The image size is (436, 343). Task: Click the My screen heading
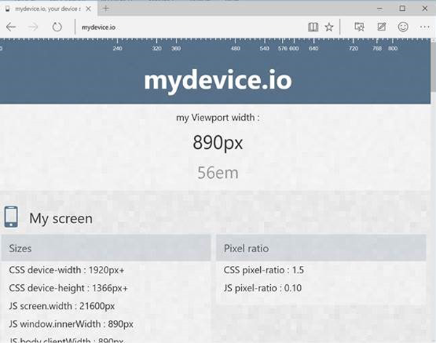[61, 219]
